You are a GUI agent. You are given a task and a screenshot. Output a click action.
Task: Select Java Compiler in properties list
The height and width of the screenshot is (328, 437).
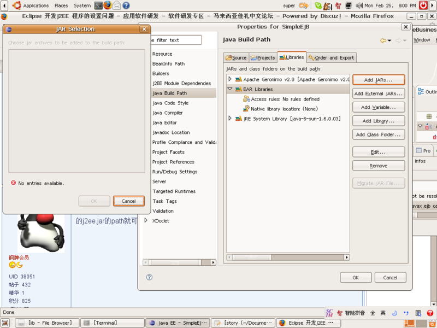pos(167,113)
